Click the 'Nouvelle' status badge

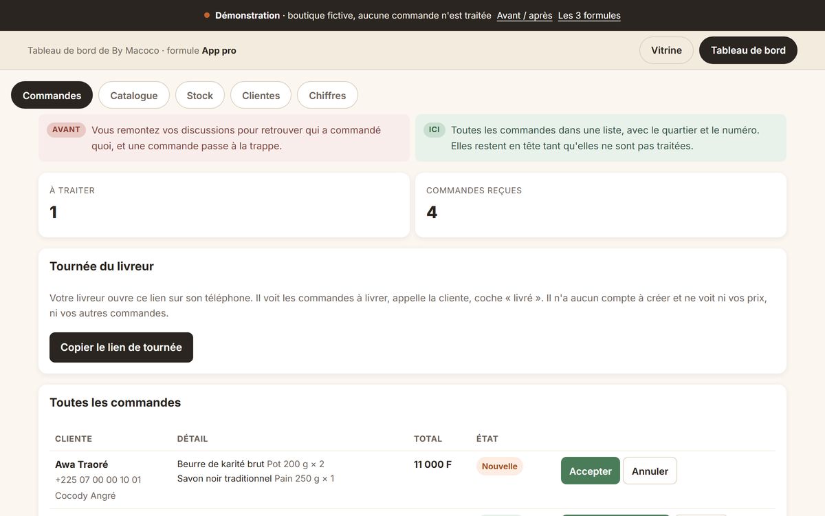coord(500,466)
